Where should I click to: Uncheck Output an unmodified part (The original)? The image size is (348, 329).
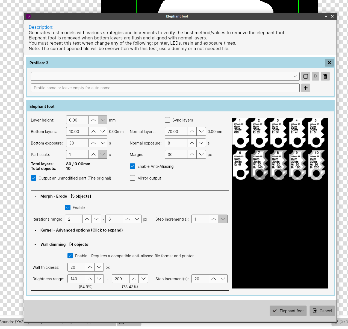pyautogui.click(x=33, y=178)
